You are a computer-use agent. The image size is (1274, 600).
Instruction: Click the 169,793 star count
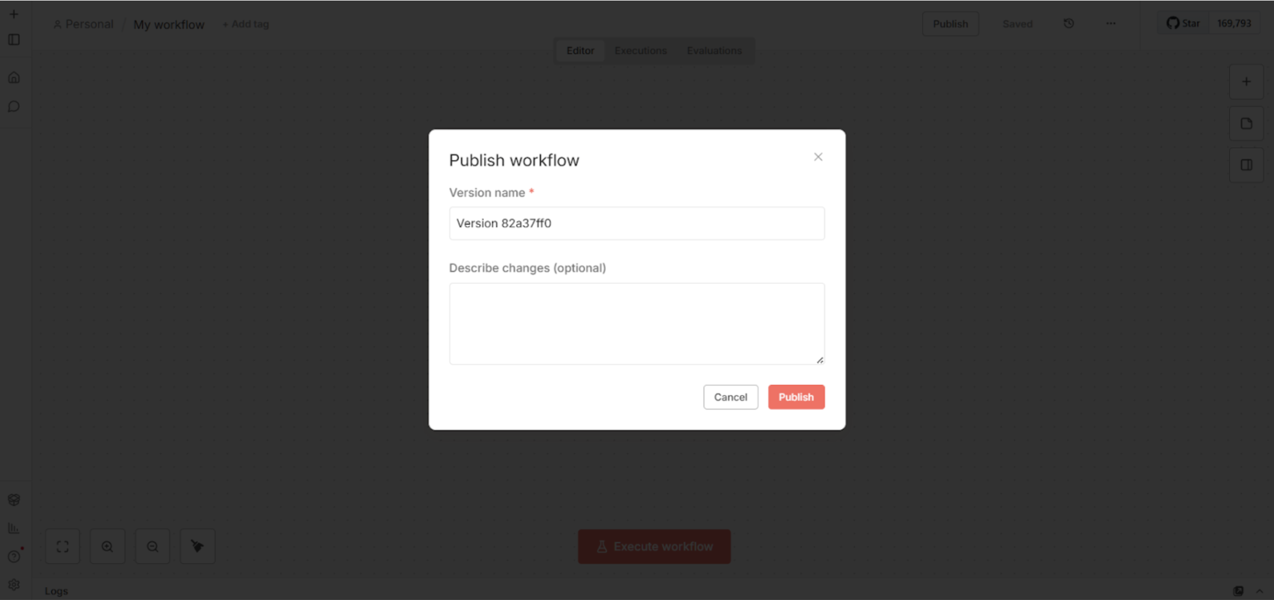(1234, 23)
